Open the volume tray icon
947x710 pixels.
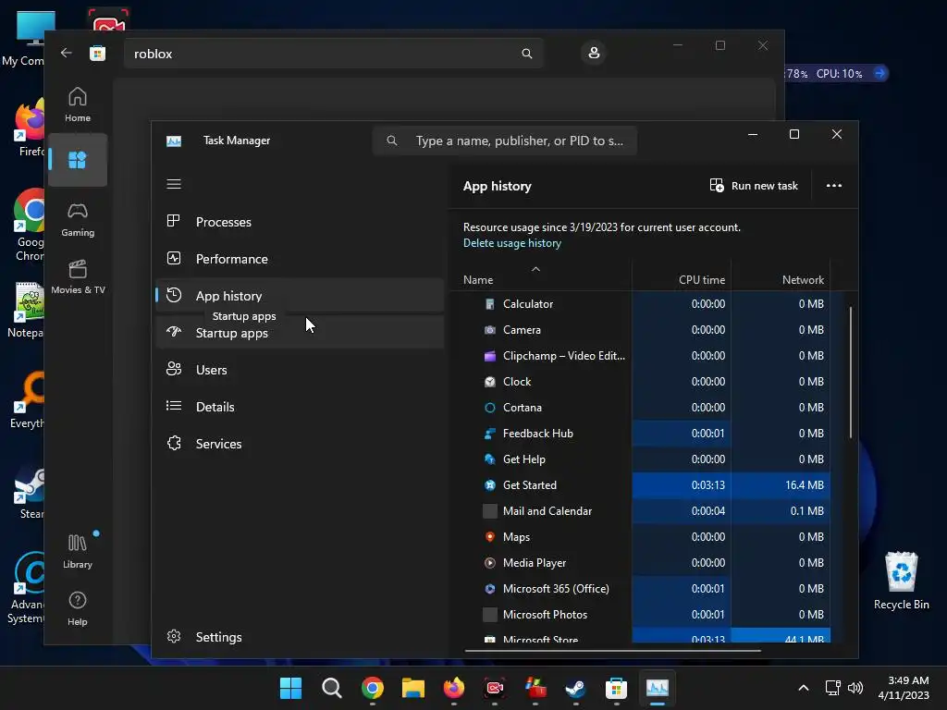(x=855, y=688)
